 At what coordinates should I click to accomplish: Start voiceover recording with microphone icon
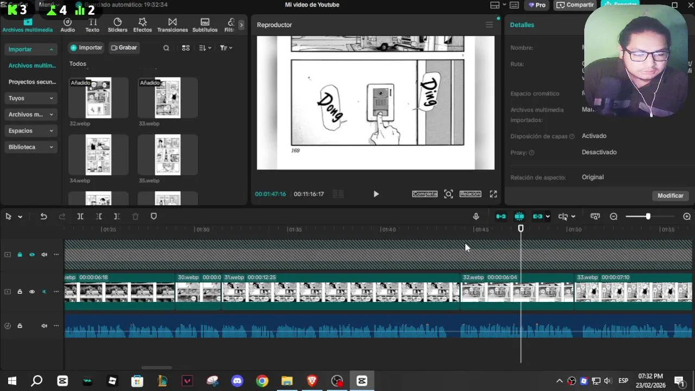point(476,216)
